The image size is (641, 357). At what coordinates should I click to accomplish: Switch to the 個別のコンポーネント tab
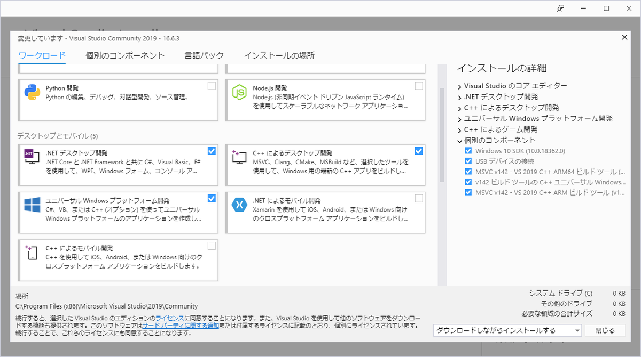pyautogui.click(x=125, y=55)
